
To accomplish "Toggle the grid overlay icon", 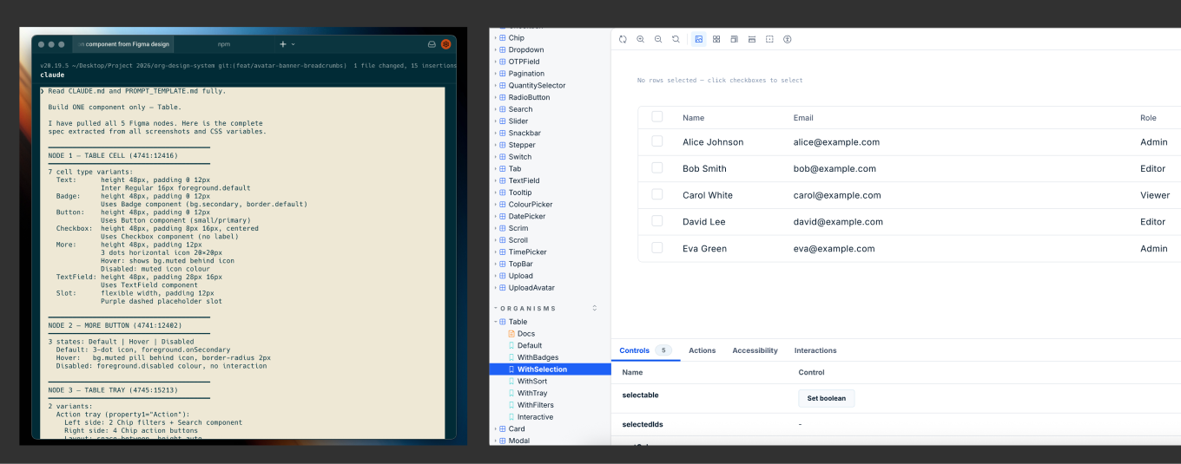I will 716,39.
